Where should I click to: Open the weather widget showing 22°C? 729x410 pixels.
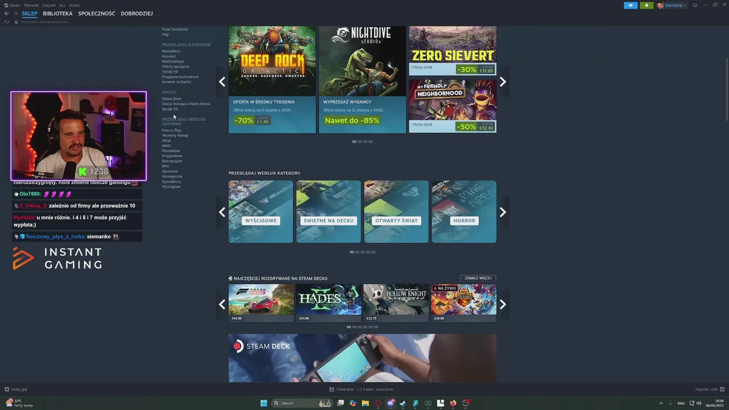(20, 403)
